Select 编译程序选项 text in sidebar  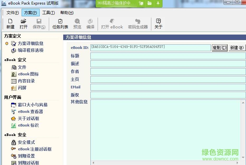click(x=30, y=50)
